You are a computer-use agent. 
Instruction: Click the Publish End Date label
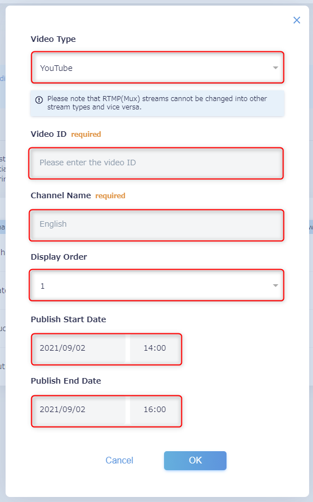coord(66,381)
